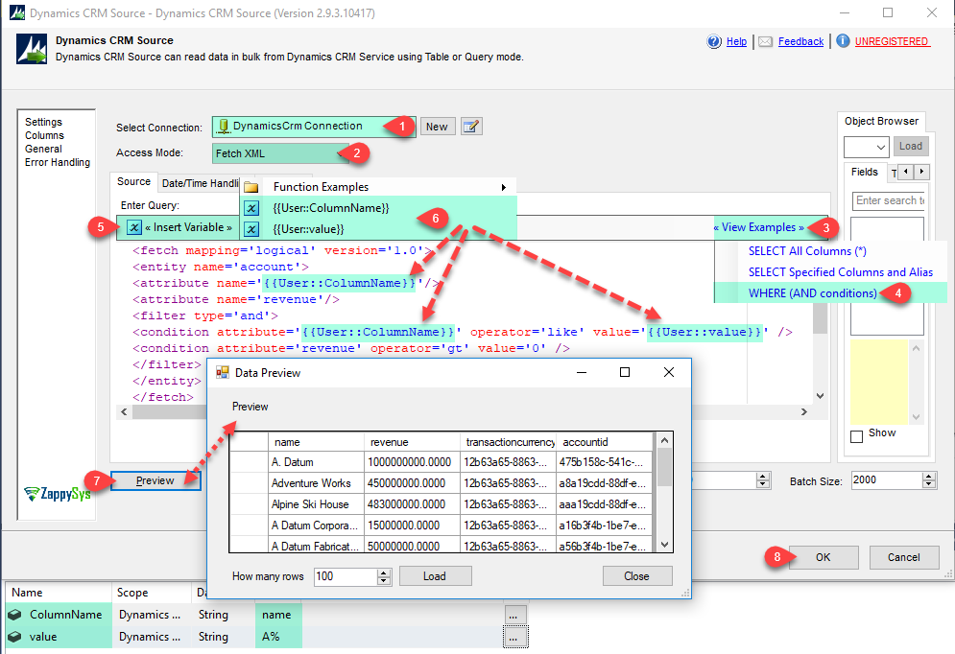Click the Load button in Object Browser
The image size is (955, 654).
911,146
